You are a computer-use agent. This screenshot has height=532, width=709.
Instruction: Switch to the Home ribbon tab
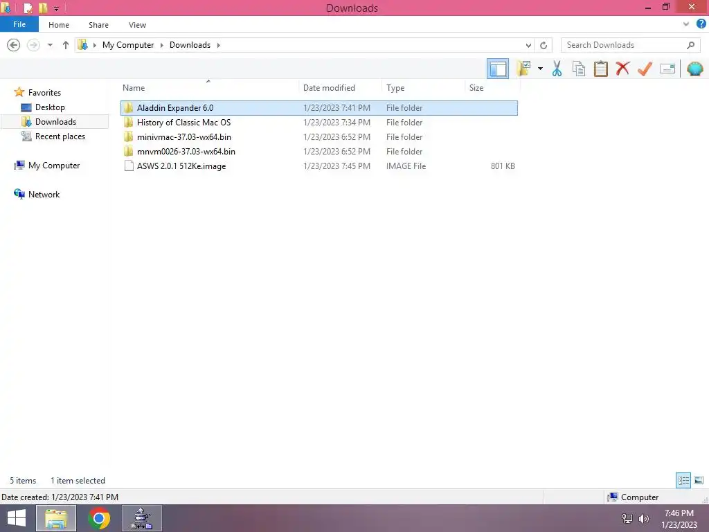pos(59,25)
